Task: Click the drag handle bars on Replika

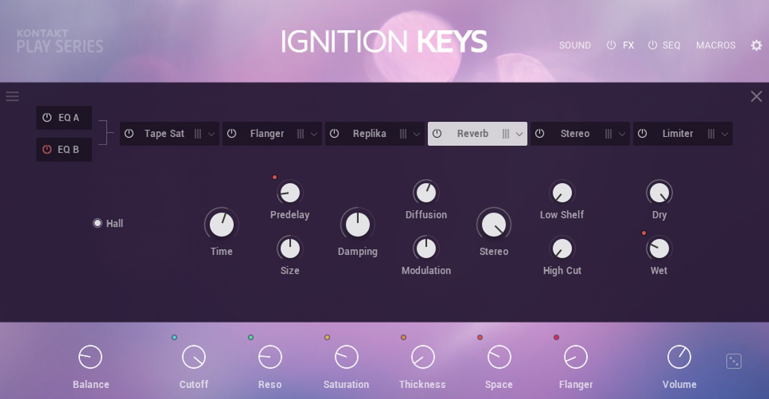Action: (403, 134)
